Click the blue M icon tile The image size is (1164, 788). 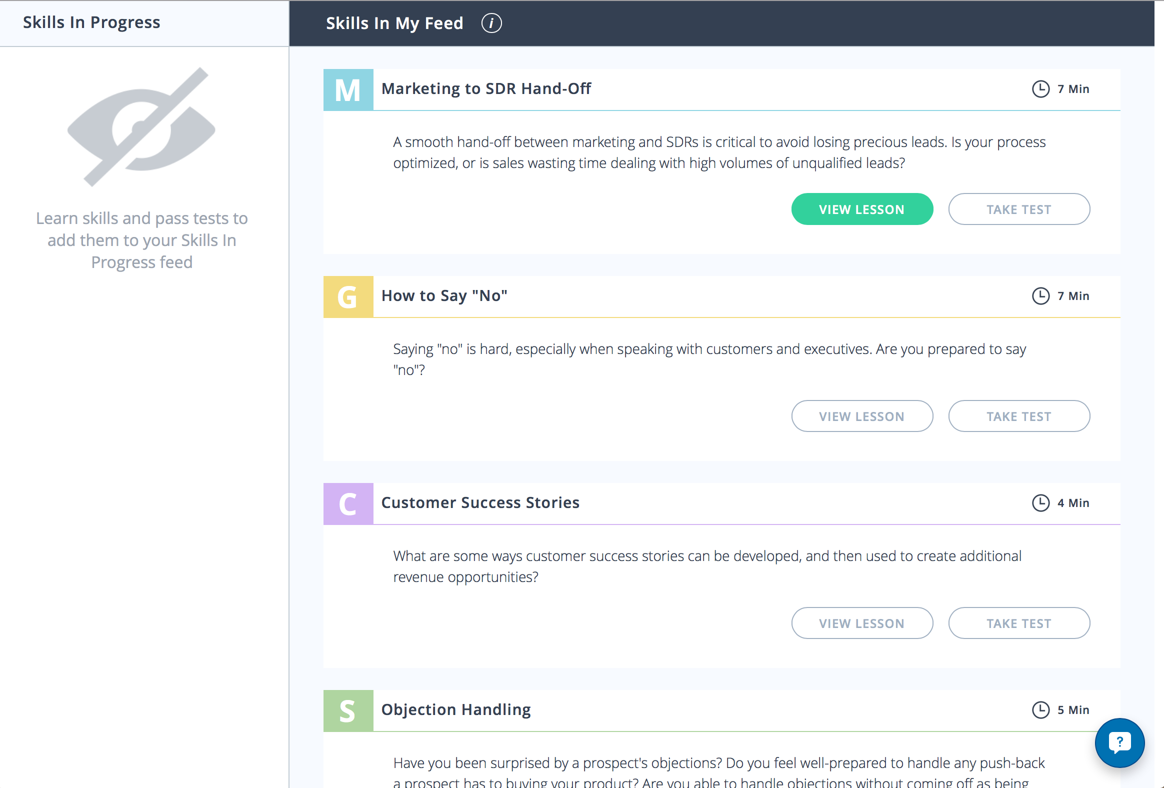348,90
